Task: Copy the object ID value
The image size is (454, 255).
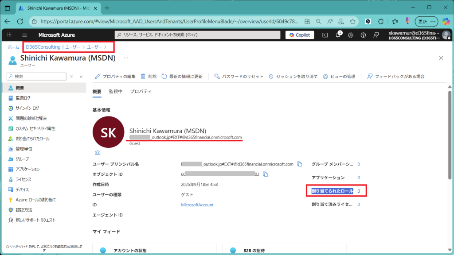Action: 266,174
